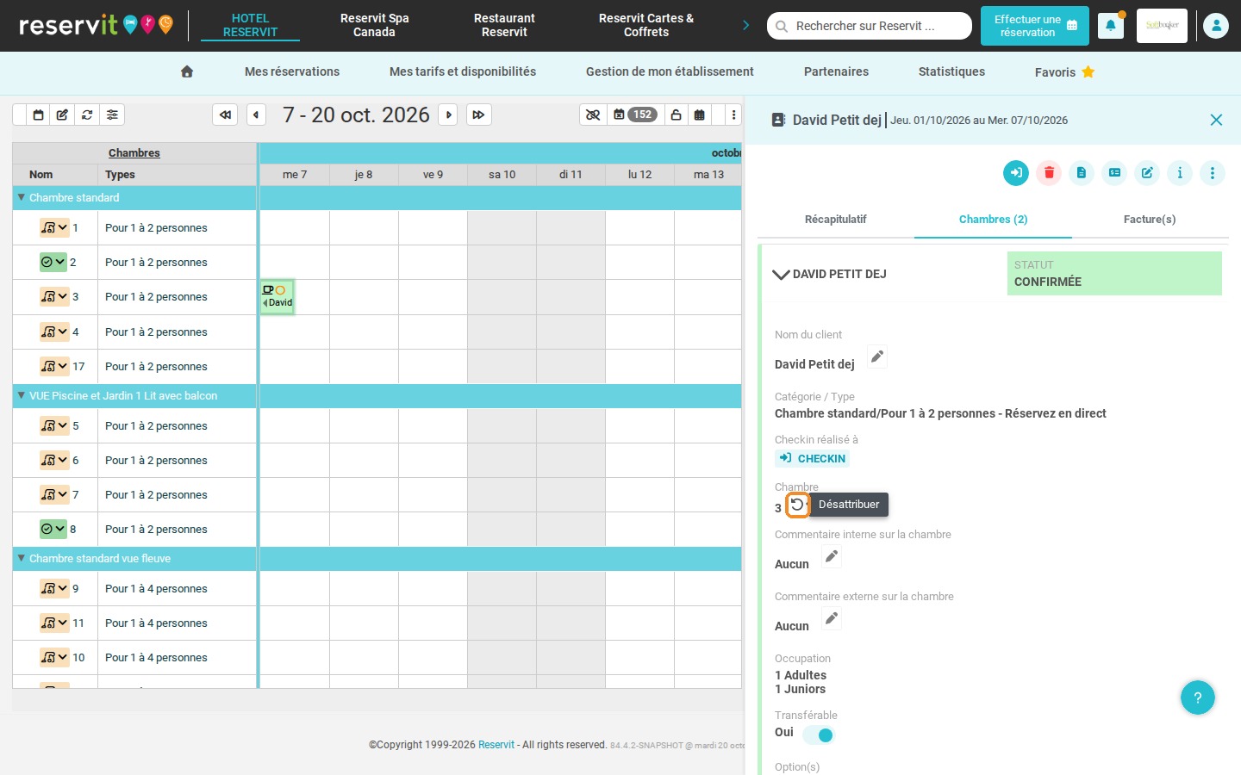Collapse Chambre standard vue fleuve category
Screen dimensions: 1241x775
pos(22,559)
